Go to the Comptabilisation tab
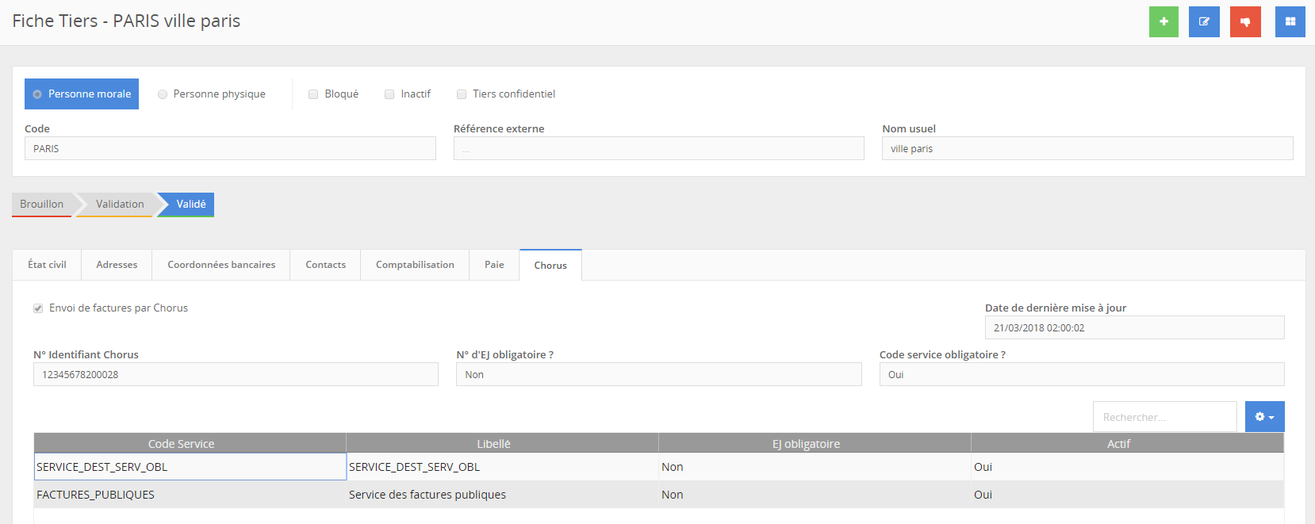This screenshot has width=1315, height=524. tap(415, 265)
